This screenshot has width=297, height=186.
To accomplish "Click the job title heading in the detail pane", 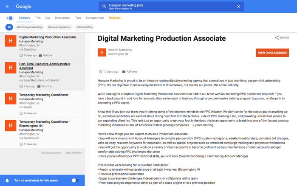I will click(x=161, y=38).
